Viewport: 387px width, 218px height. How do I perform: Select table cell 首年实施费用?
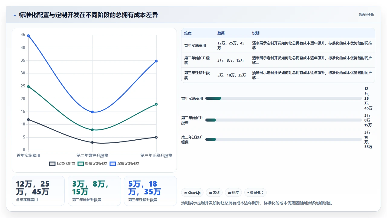tap(198, 46)
